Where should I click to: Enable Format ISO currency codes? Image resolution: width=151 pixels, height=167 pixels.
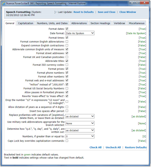(67, 65)
